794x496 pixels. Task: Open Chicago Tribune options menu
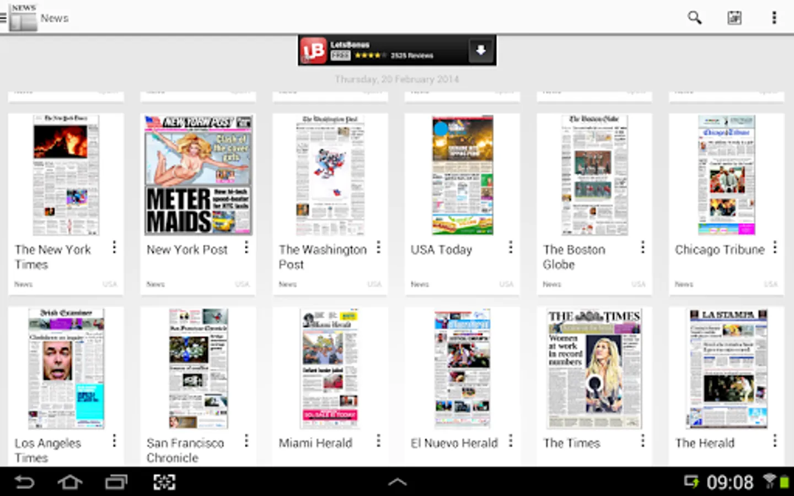coord(775,247)
